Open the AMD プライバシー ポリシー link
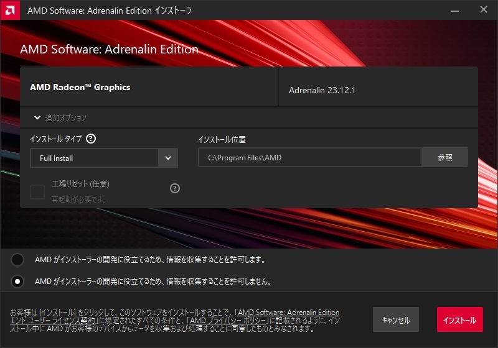This screenshot has height=348, width=498. click(228, 321)
